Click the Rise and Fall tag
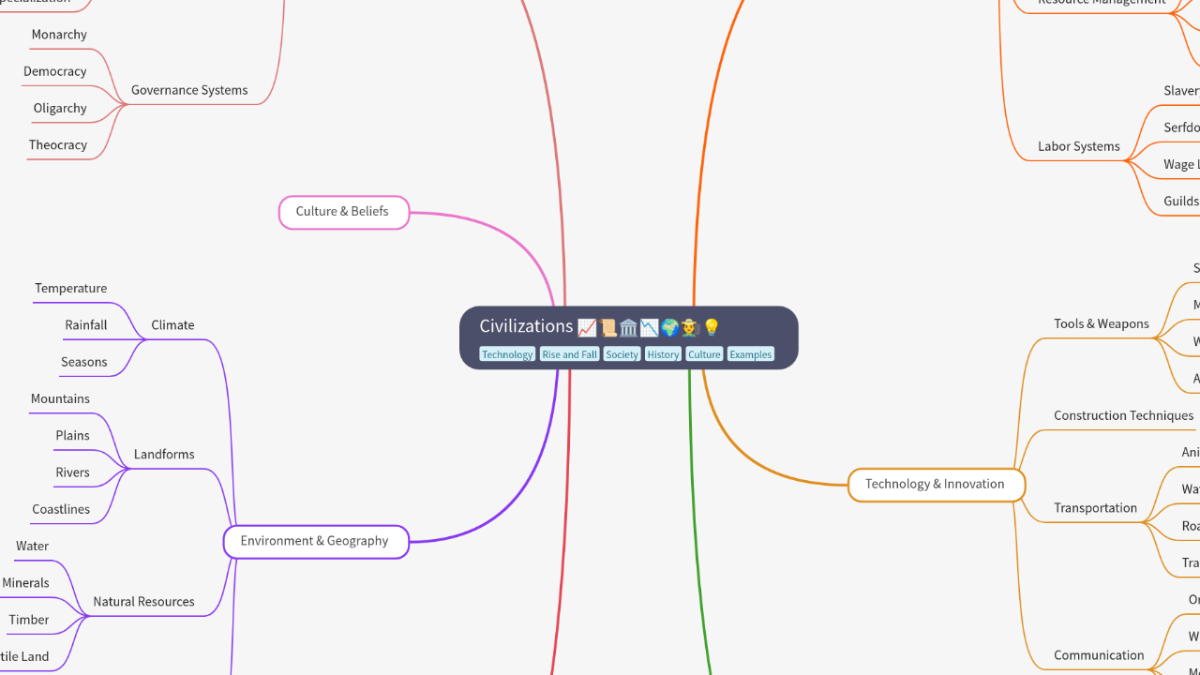 coord(569,354)
